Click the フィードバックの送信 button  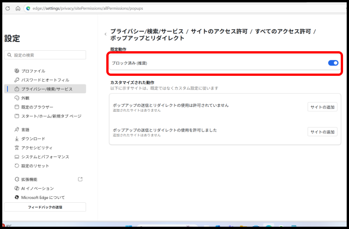(x=45, y=207)
